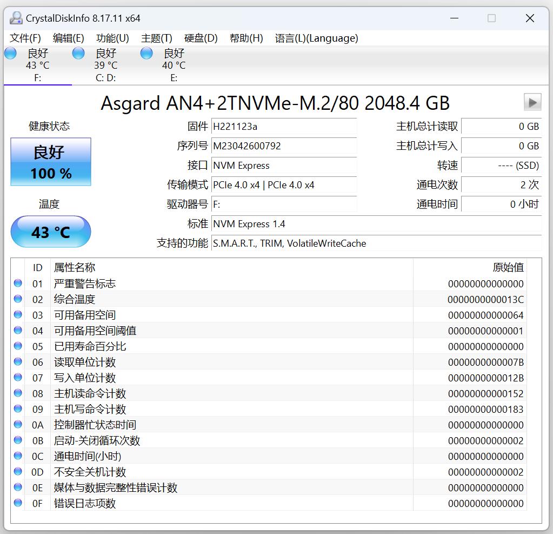Click the 43 °C temperature button
The image size is (553, 534).
[x=50, y=232]
